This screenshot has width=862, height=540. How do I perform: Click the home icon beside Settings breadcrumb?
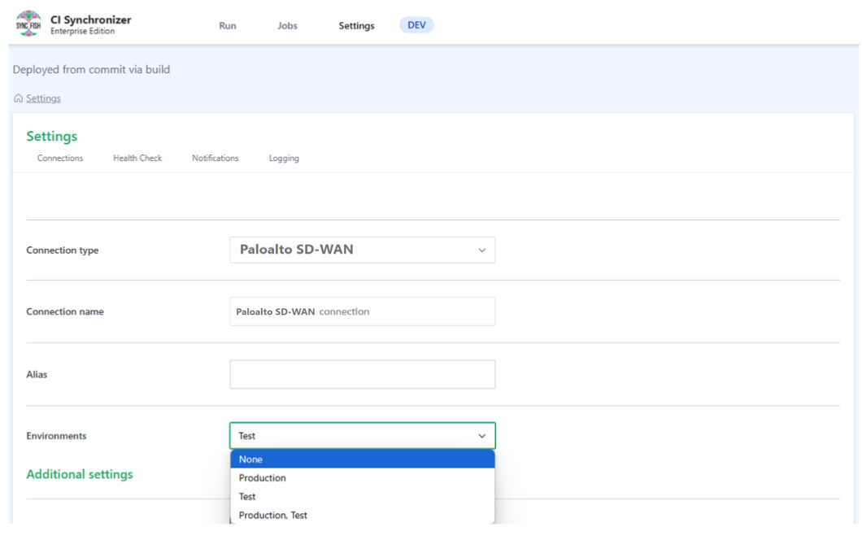point(18,98)
